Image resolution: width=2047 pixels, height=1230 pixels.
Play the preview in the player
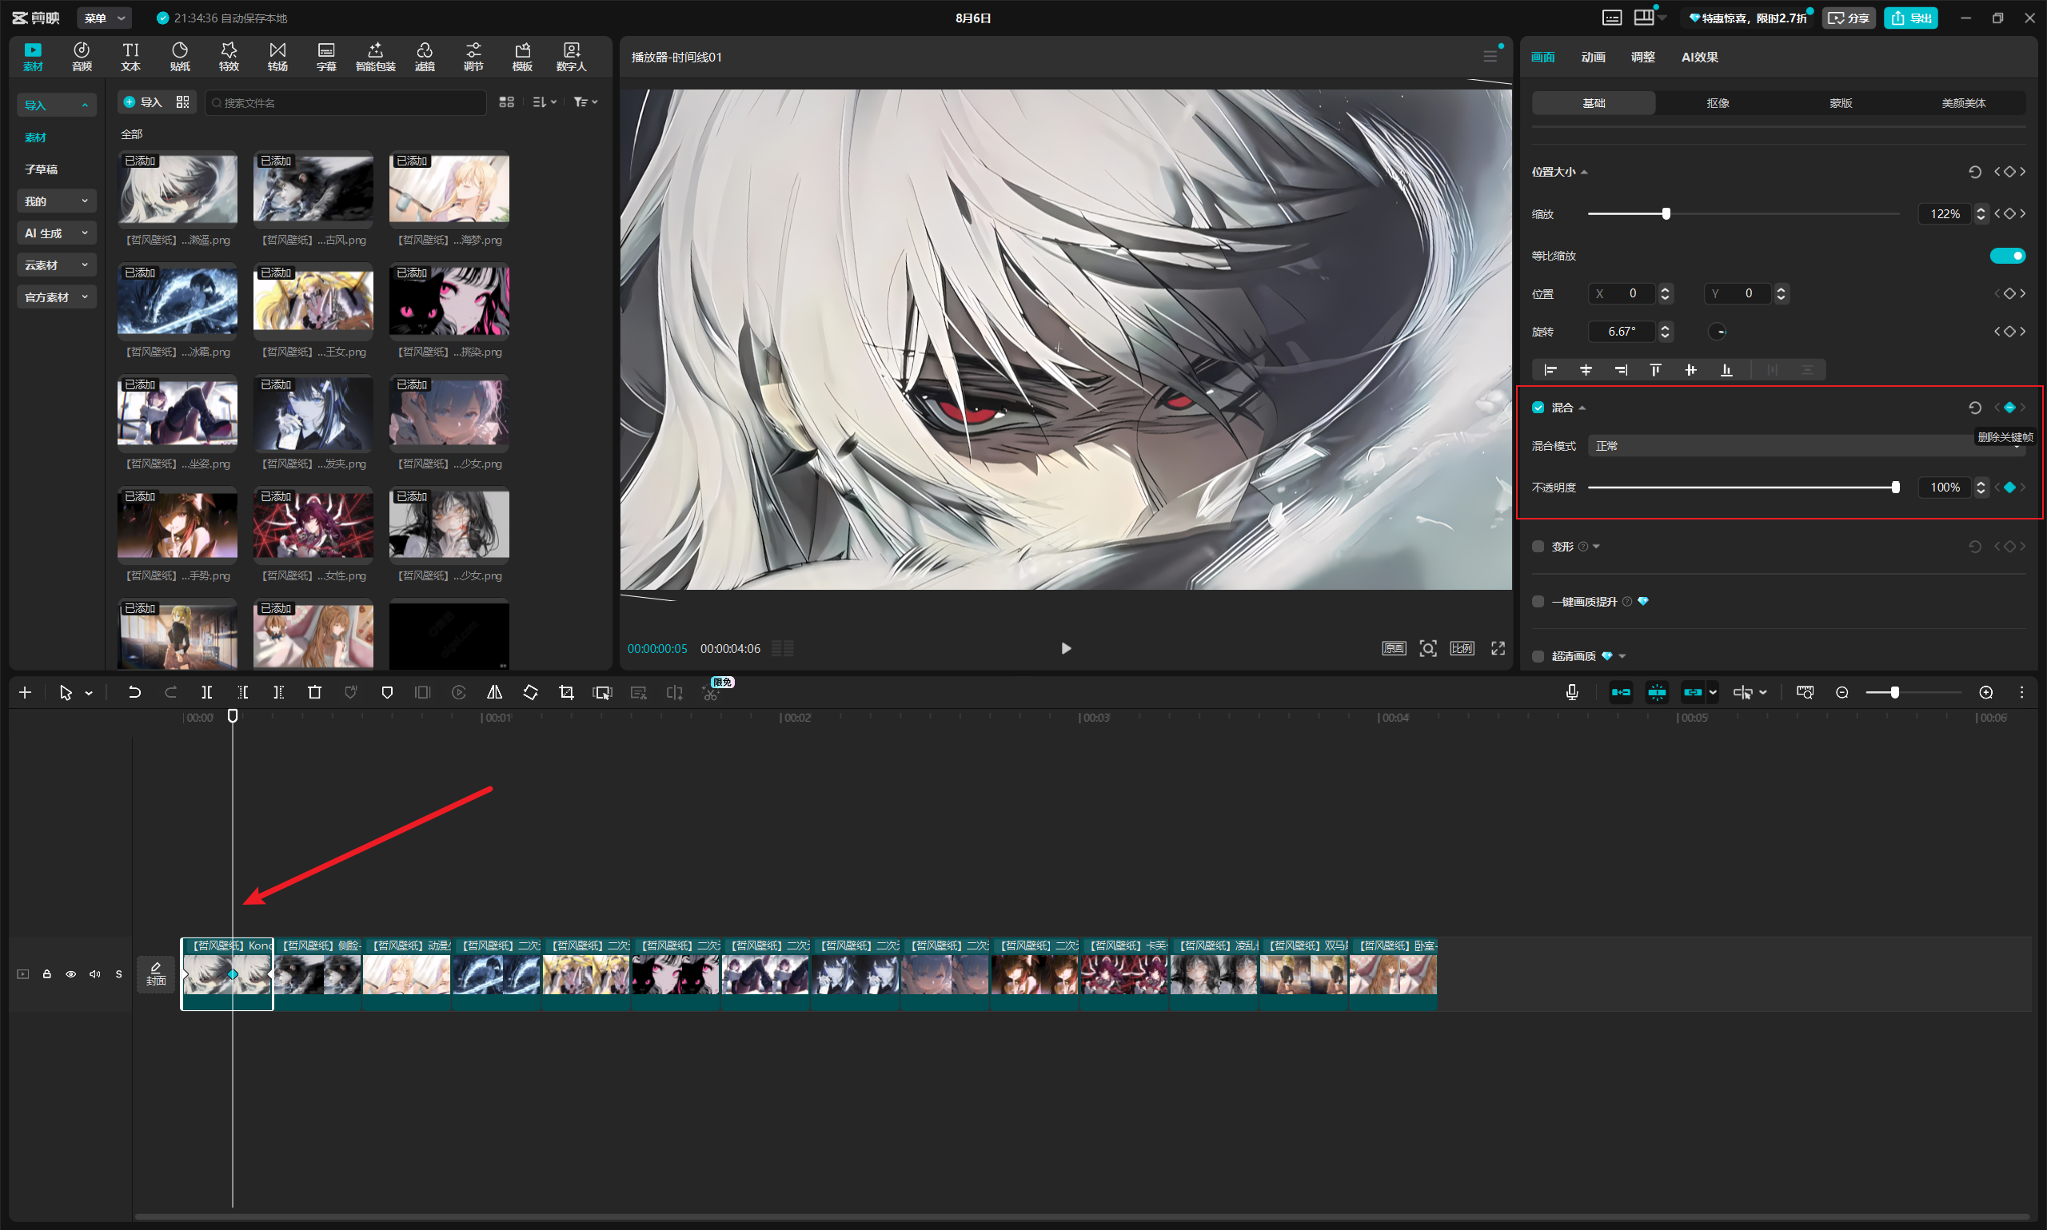click(x=1065, y=648)
